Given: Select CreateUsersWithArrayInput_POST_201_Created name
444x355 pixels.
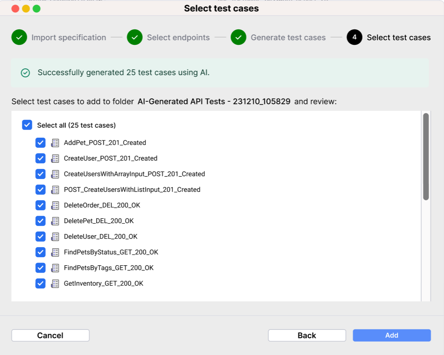Looking at the screenshot, I should point(134,174).
